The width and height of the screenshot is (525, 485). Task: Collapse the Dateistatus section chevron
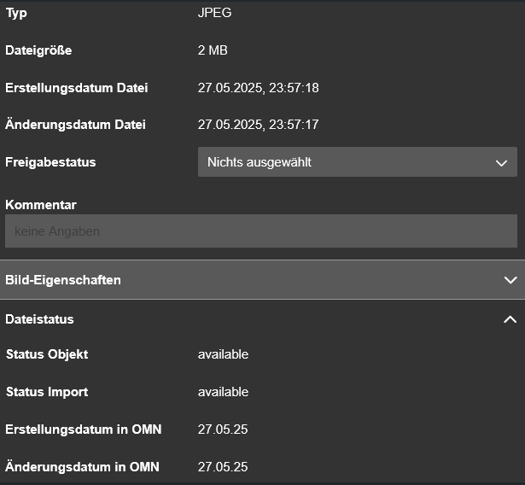pos(510,319)
